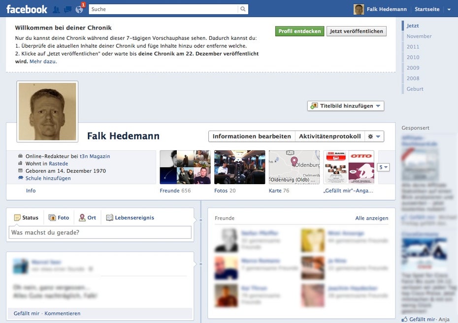Click the Lebensereignis book icon

[109, 218]
